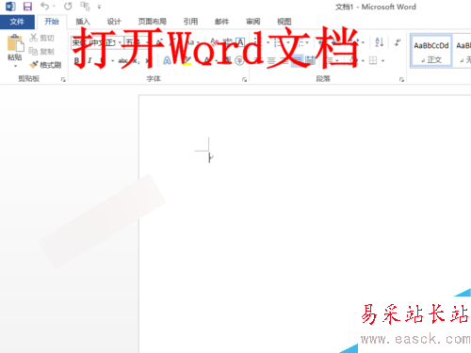Click the clear formatting eraser icon
This screenshot has height=353, width=471.
pyautogui.click(x=214, y=41)
